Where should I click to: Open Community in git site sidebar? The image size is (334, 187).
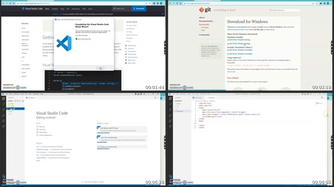pos(204,35)
